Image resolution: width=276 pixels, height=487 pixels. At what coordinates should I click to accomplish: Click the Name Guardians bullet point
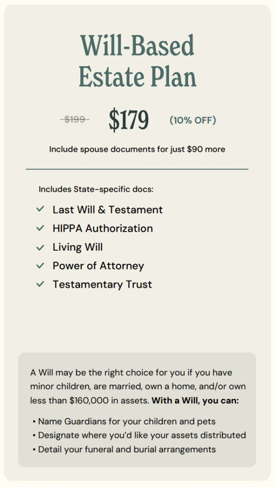coord(124,421)
